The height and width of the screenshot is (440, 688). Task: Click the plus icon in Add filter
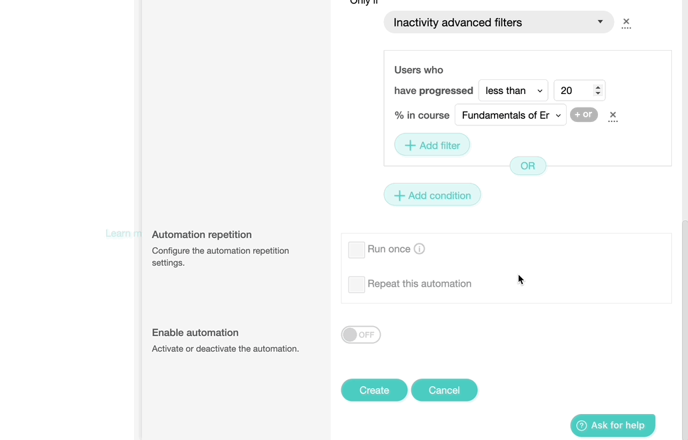(411, 145)
